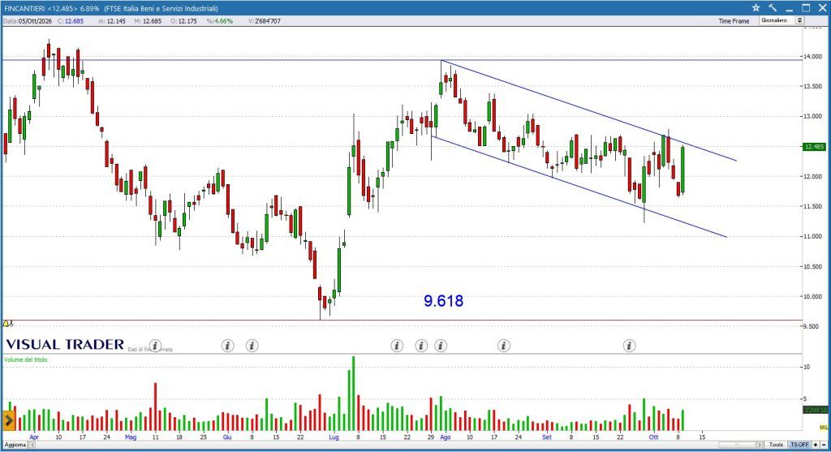
Task: Click the green volume value tag
Action: coord(815,410)
